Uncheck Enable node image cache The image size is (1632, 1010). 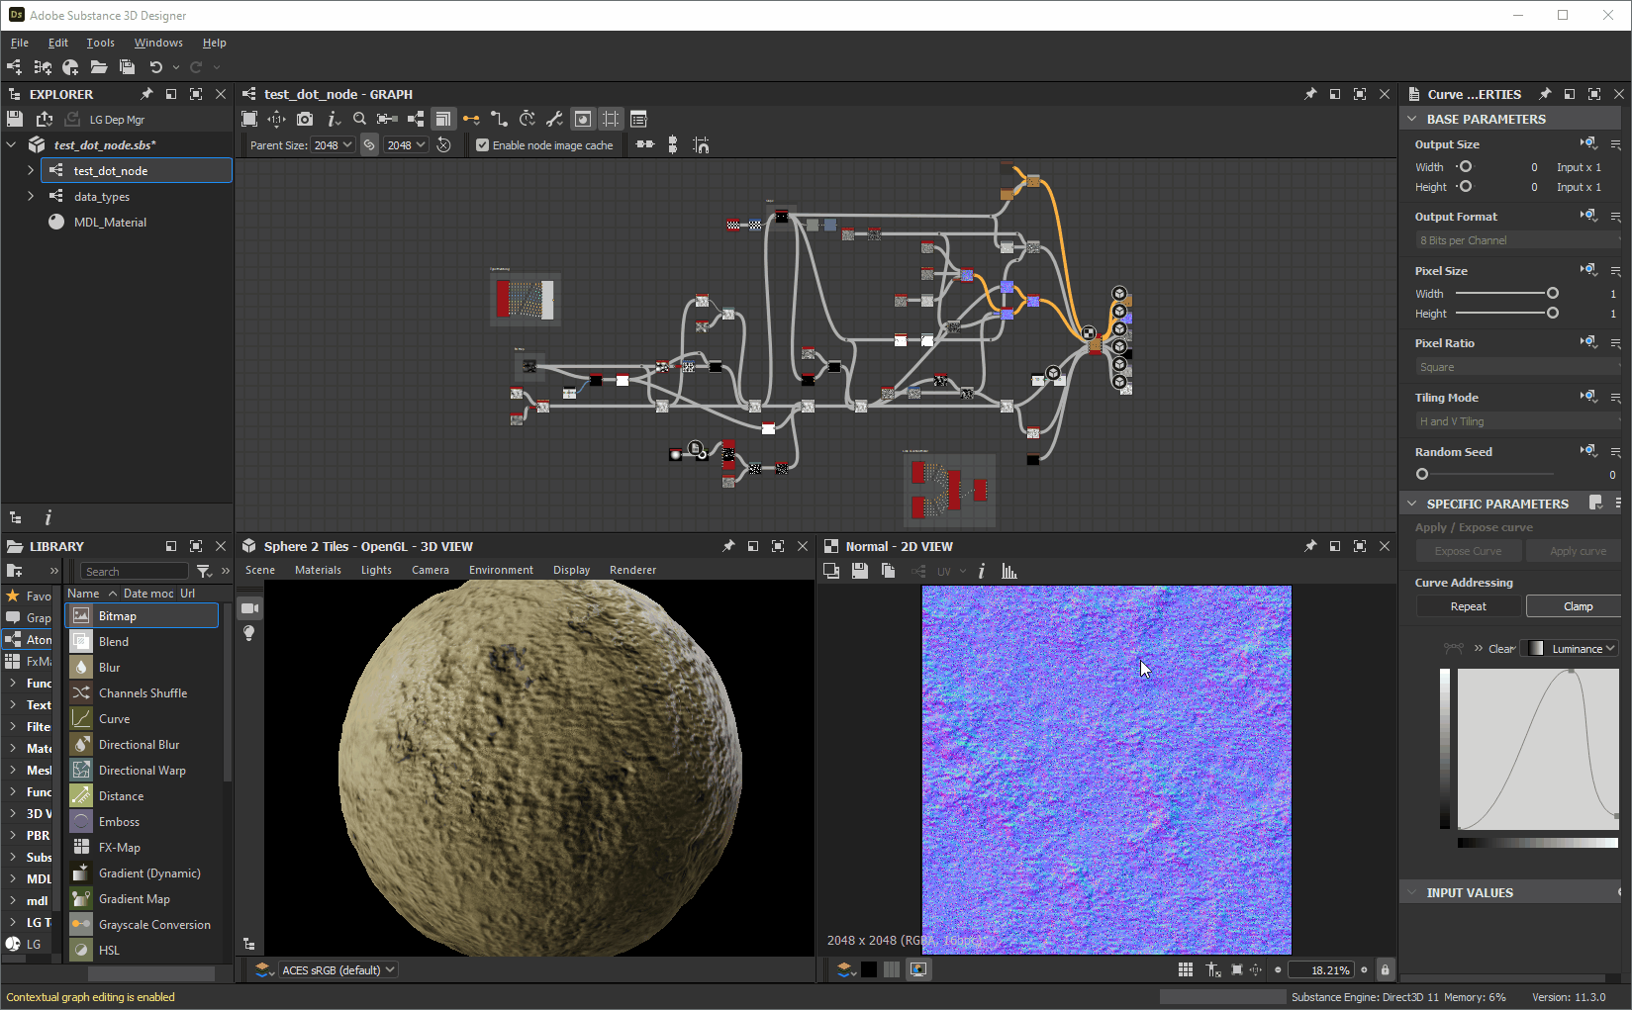click(x=483, y=145)
